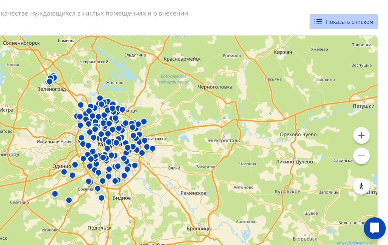This screenshot has height=245, width=388.
Task: Click the Головино label
Action: (325, 80)
